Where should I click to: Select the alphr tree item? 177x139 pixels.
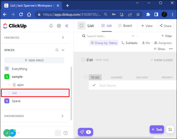35,85
